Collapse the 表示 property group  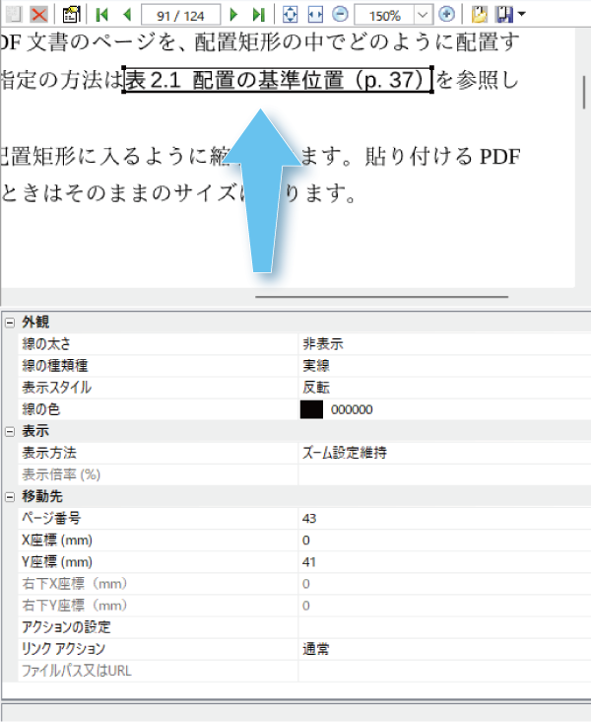pyautogui.click(x=10, y=431)
